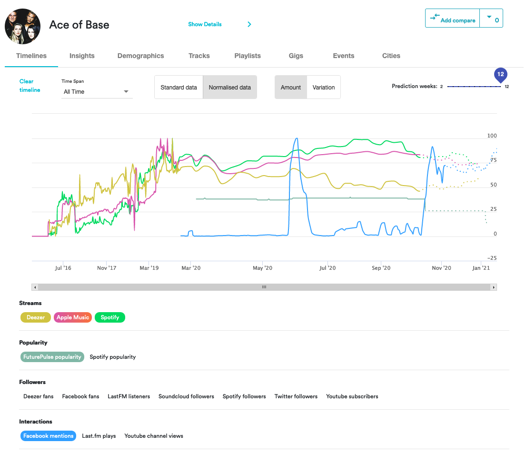
Task: Click the chart horizontal scrollbar thumb
Action: coord(264,287)
